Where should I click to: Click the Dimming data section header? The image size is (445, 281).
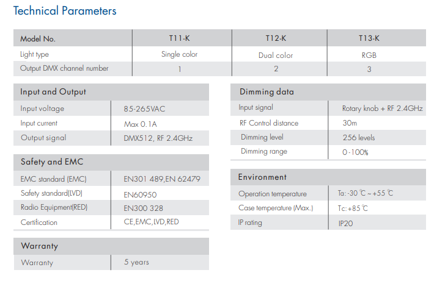click(267, 91)
